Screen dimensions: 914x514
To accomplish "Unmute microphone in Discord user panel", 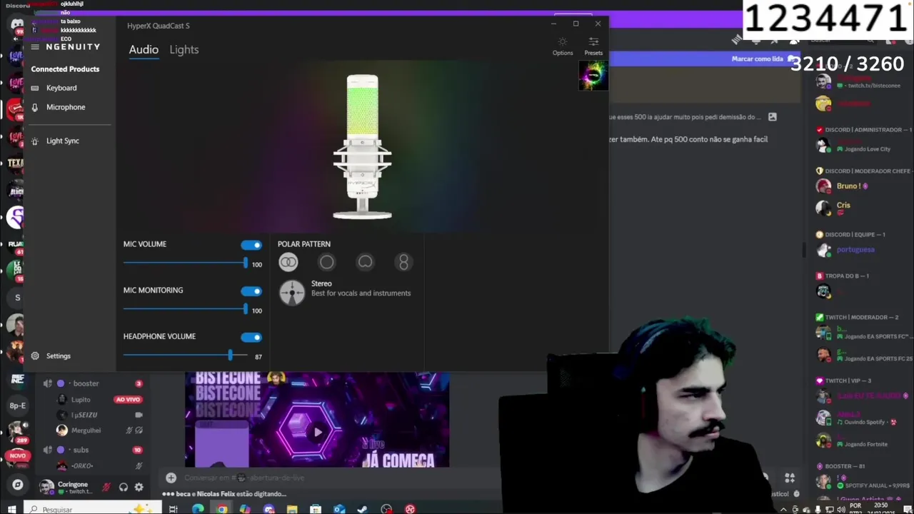I will [x=106, y=487].
